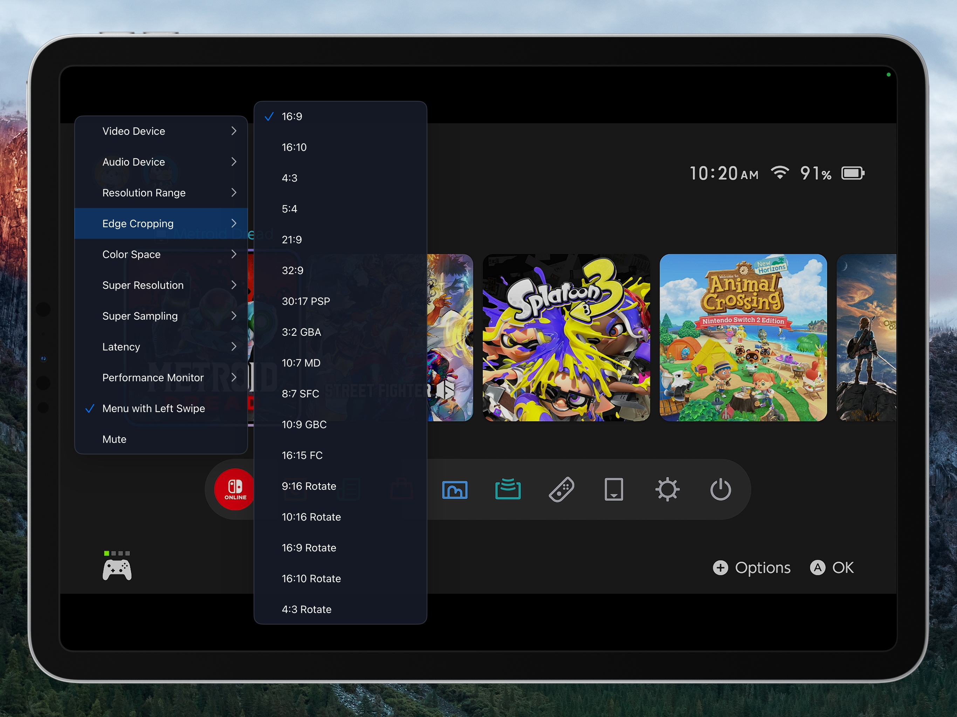Choose 21:9 ultrawide ratio
The height and width of the screenshot is (717, 957).
tap(340, 239)
